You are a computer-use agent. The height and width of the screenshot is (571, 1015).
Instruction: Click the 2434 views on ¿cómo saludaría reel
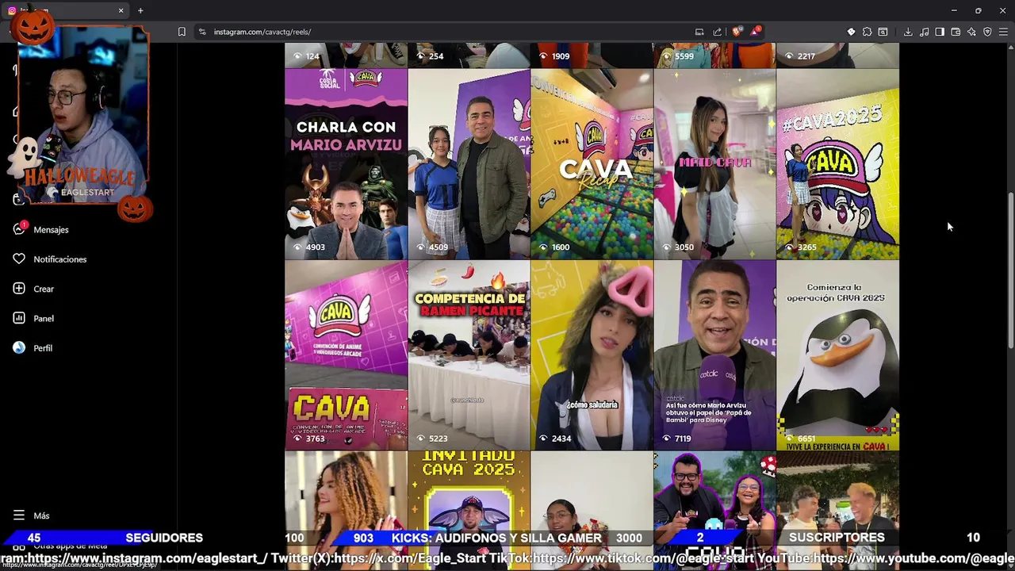pos(561,438)
